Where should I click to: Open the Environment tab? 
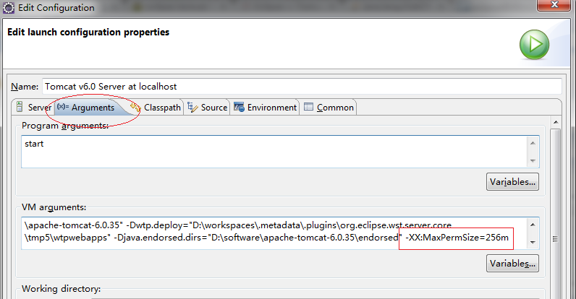pyautogui.click(x=271, y=107)
